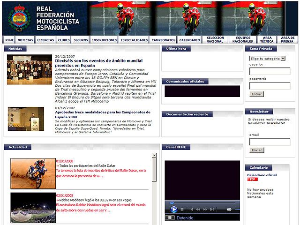Image resolution: width=300 pixels, height=225 pixels.
Task: Open the AREA DE PRENSA menu
Action: pos(287,39)
